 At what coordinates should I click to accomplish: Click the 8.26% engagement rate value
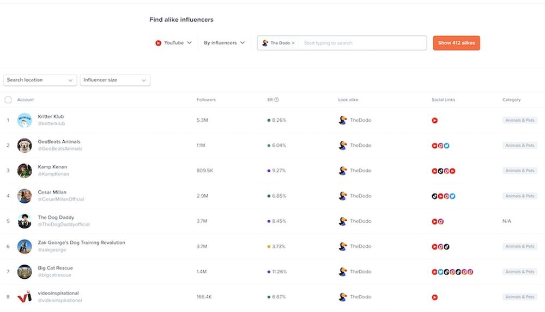(x=279, y=120)
